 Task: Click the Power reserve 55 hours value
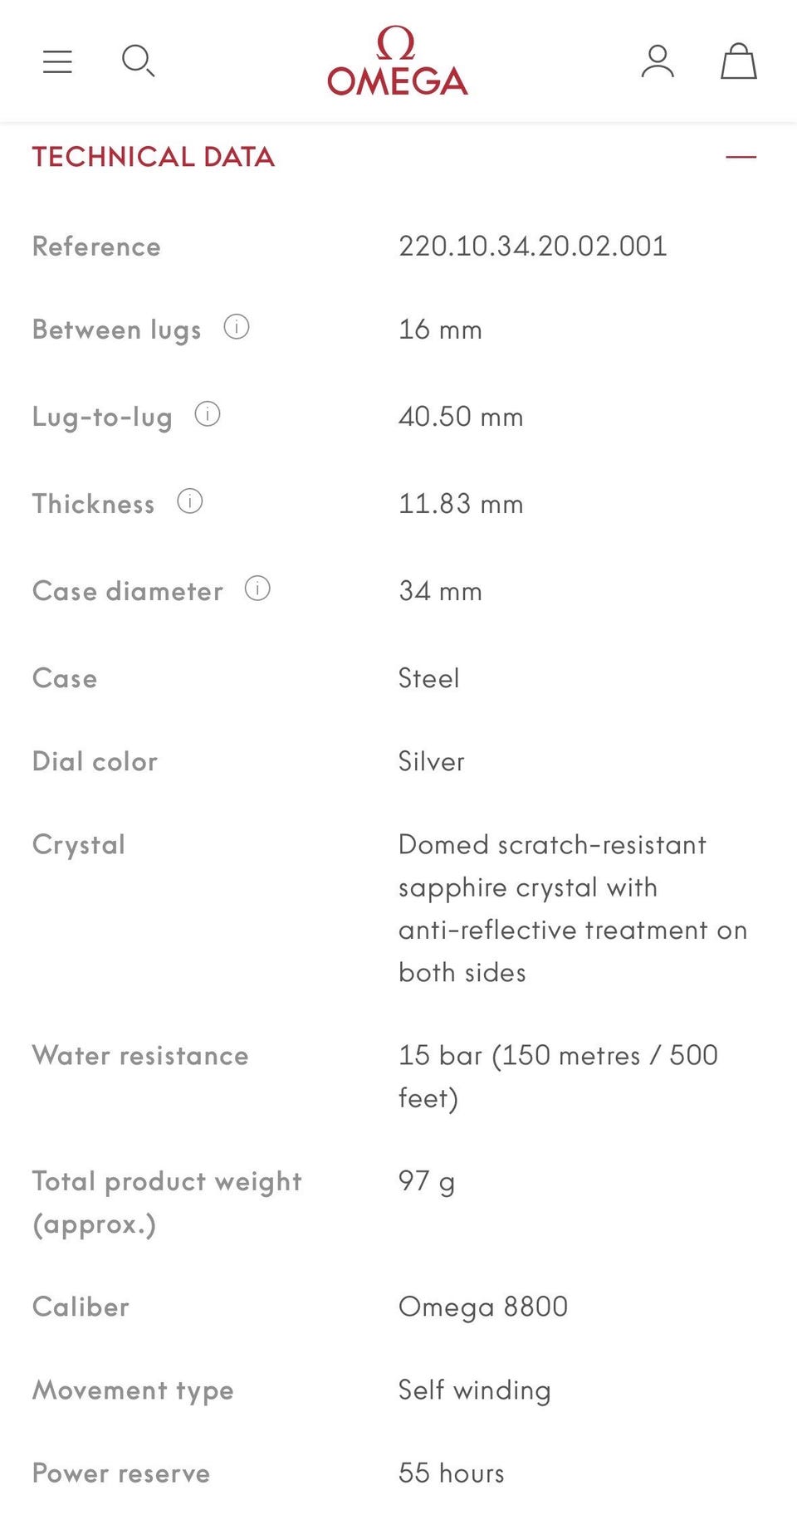[452, 1473]
